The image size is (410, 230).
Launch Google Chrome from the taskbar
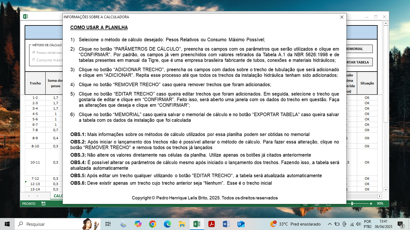(x=153, y=224)
